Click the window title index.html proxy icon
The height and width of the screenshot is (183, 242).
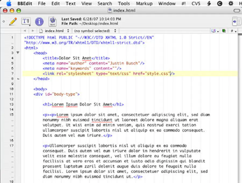[x=110, y=11]
